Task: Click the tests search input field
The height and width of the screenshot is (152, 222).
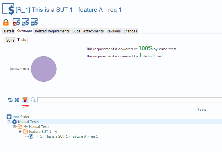Action: pos(129,100)
